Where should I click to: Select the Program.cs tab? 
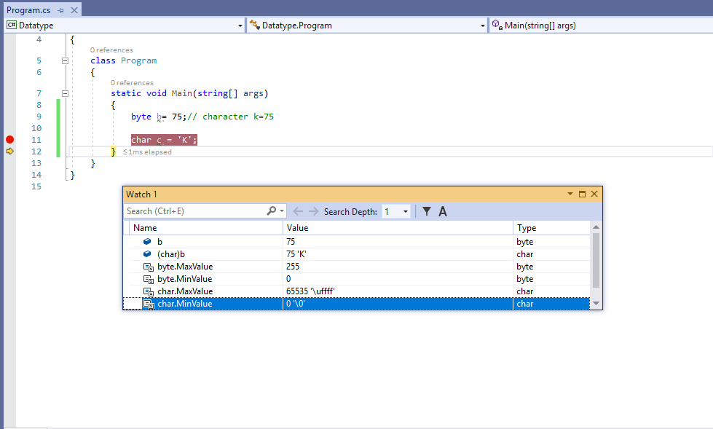click(29, 10)
